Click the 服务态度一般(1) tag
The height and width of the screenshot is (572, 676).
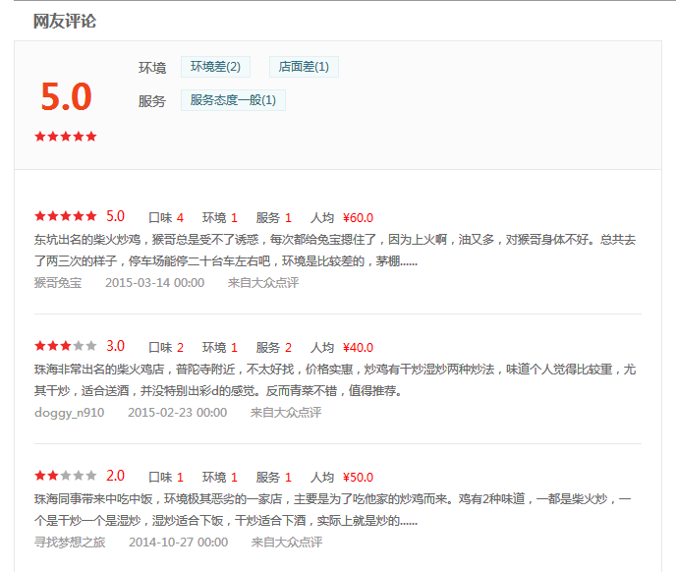(233, 100)
